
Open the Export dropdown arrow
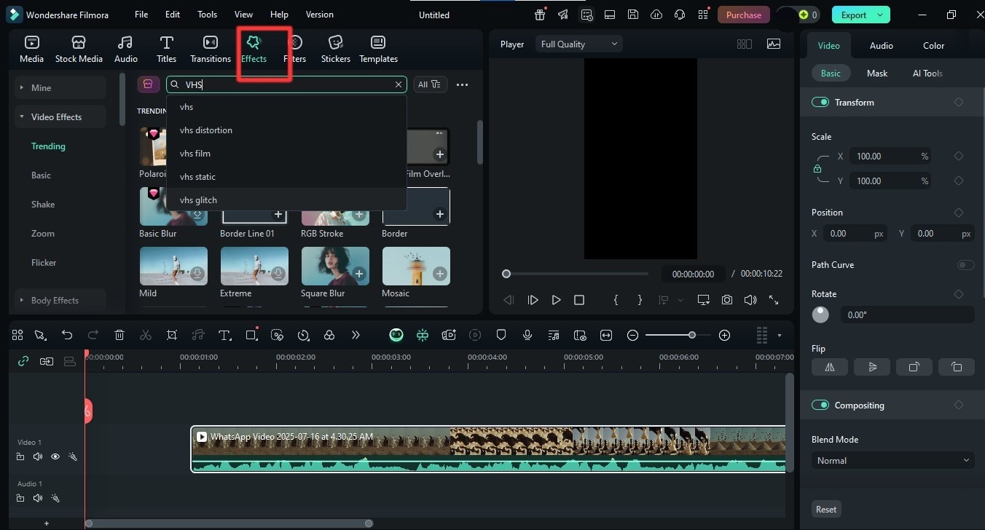pyautogui.click(x=880, y=15)
